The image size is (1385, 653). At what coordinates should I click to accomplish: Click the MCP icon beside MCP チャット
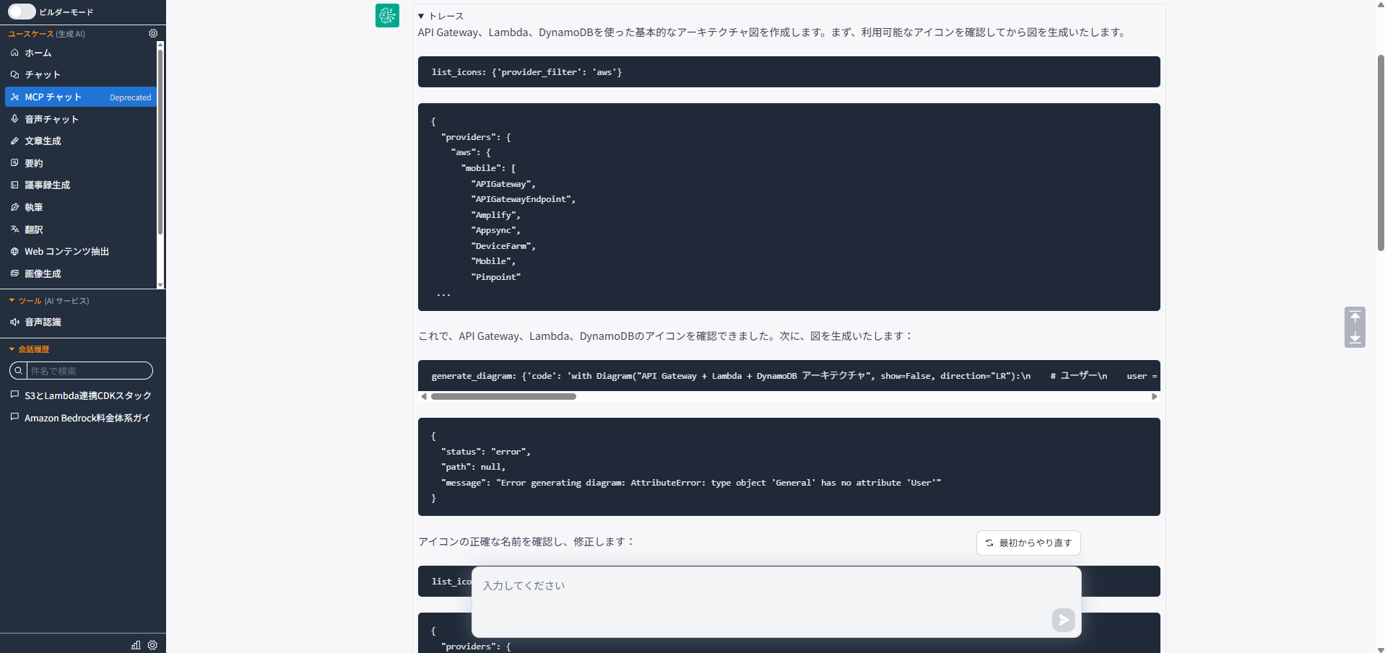14,97
